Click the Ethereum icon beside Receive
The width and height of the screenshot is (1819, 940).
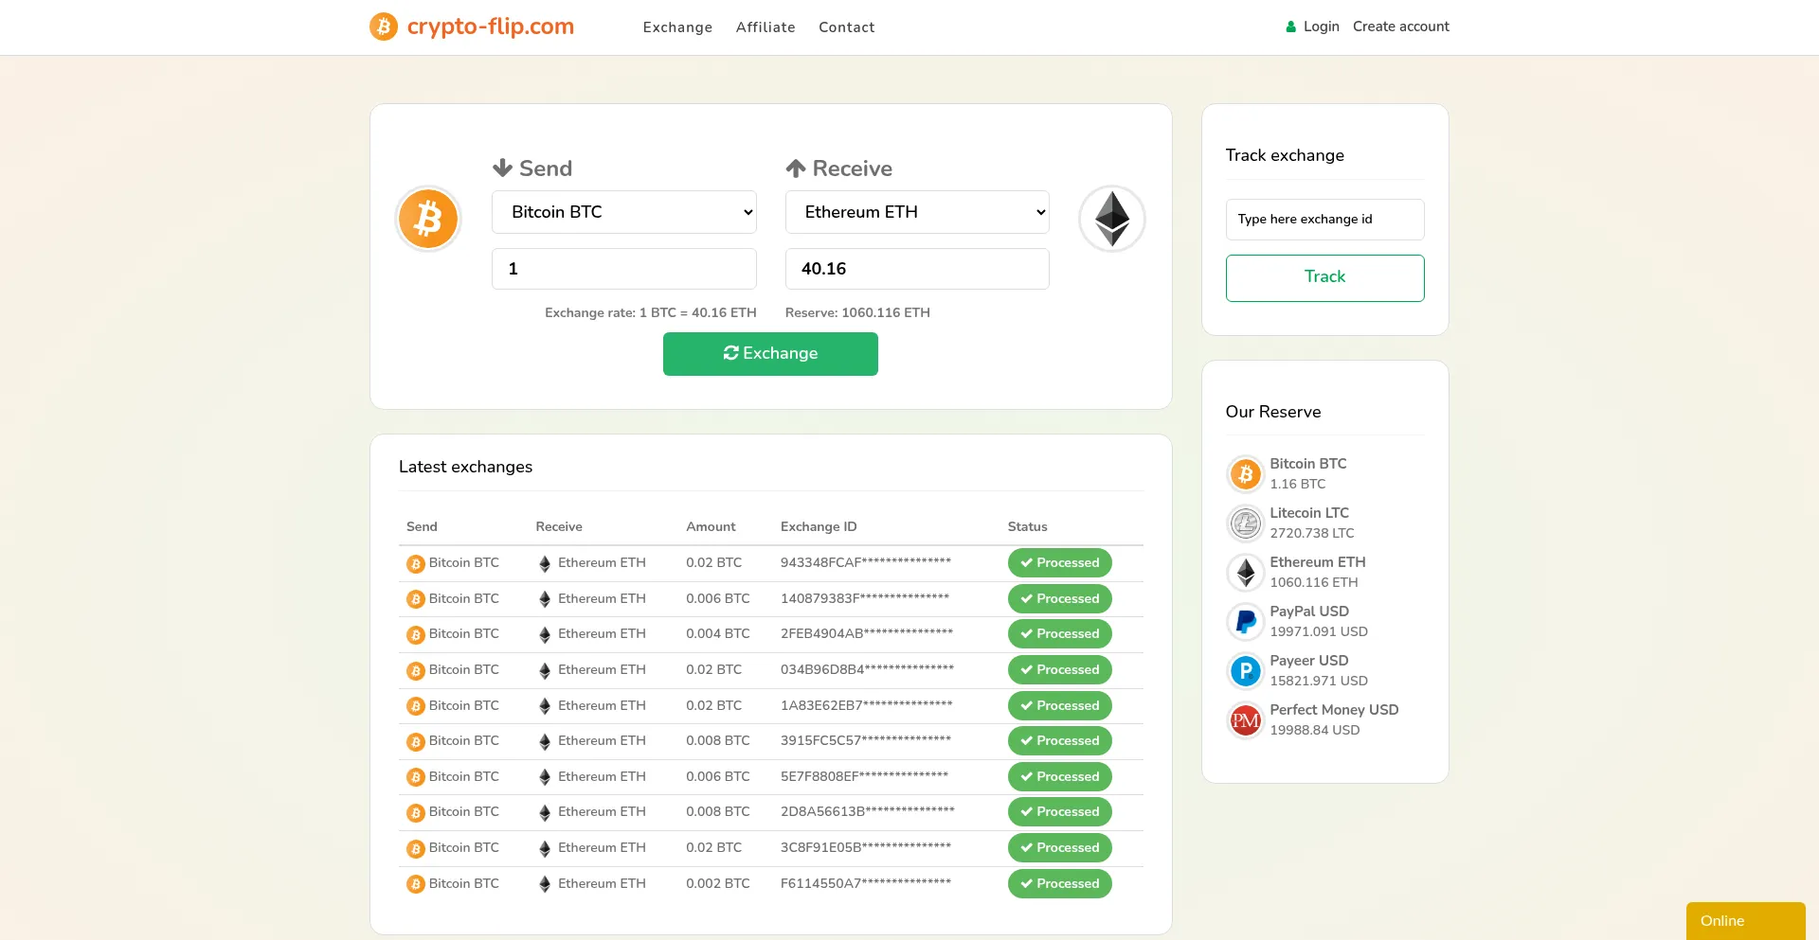point(1111,219)
